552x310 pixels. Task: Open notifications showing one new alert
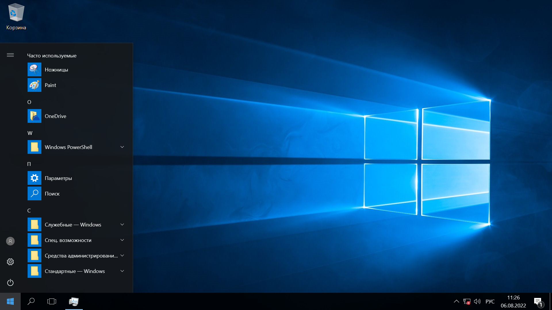click(x=538, y=301)
